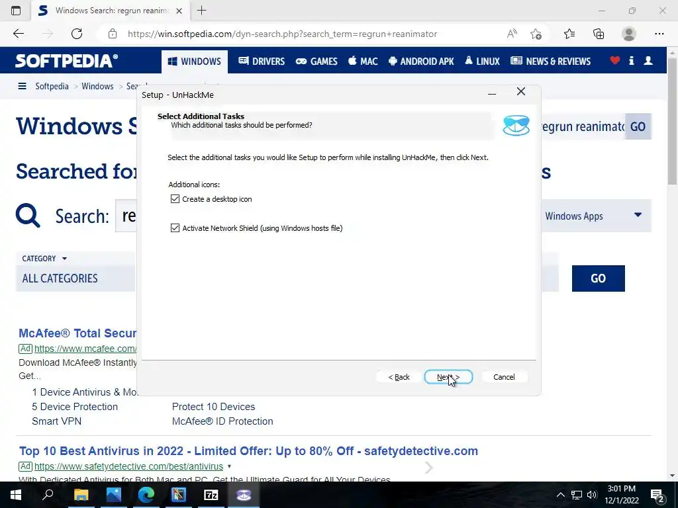This screenshot has width=678, height=508.
Task: Expand the Windows Apps dropdown
Action: [596, 216]
